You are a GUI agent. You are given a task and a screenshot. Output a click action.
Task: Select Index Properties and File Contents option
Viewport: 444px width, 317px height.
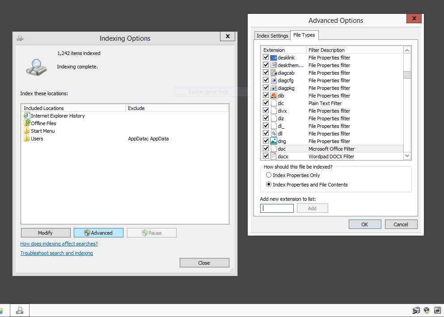point(269,185)
